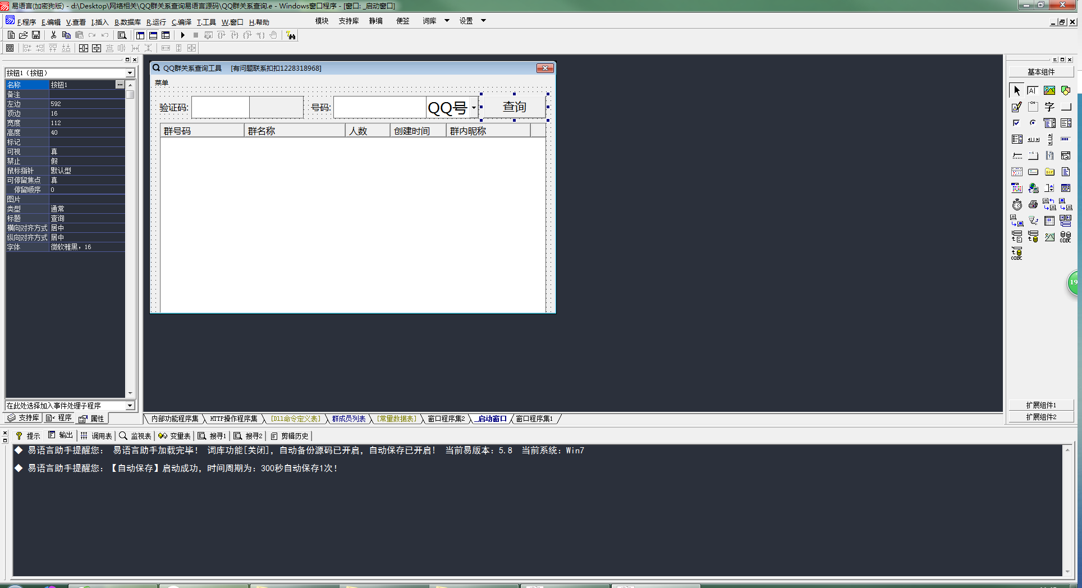This screenshot has height=588, width=1082.
Task: Switch to the 群成员列表 tab
Action: [x=349, y=419]
